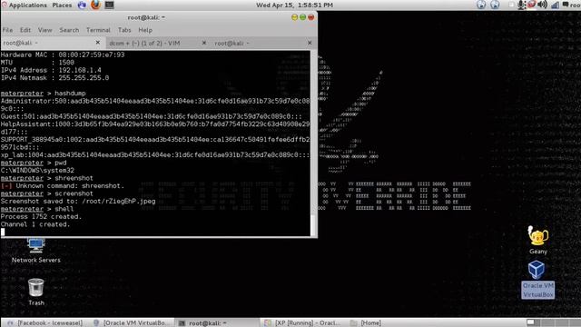Select the Geany desktop icon
Viewport: 581px width, 327px height.
coord(538,240)
